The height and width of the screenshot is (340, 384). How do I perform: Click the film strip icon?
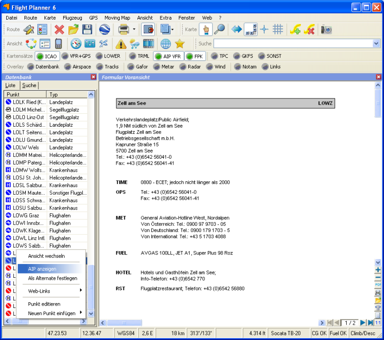point(148,44)
